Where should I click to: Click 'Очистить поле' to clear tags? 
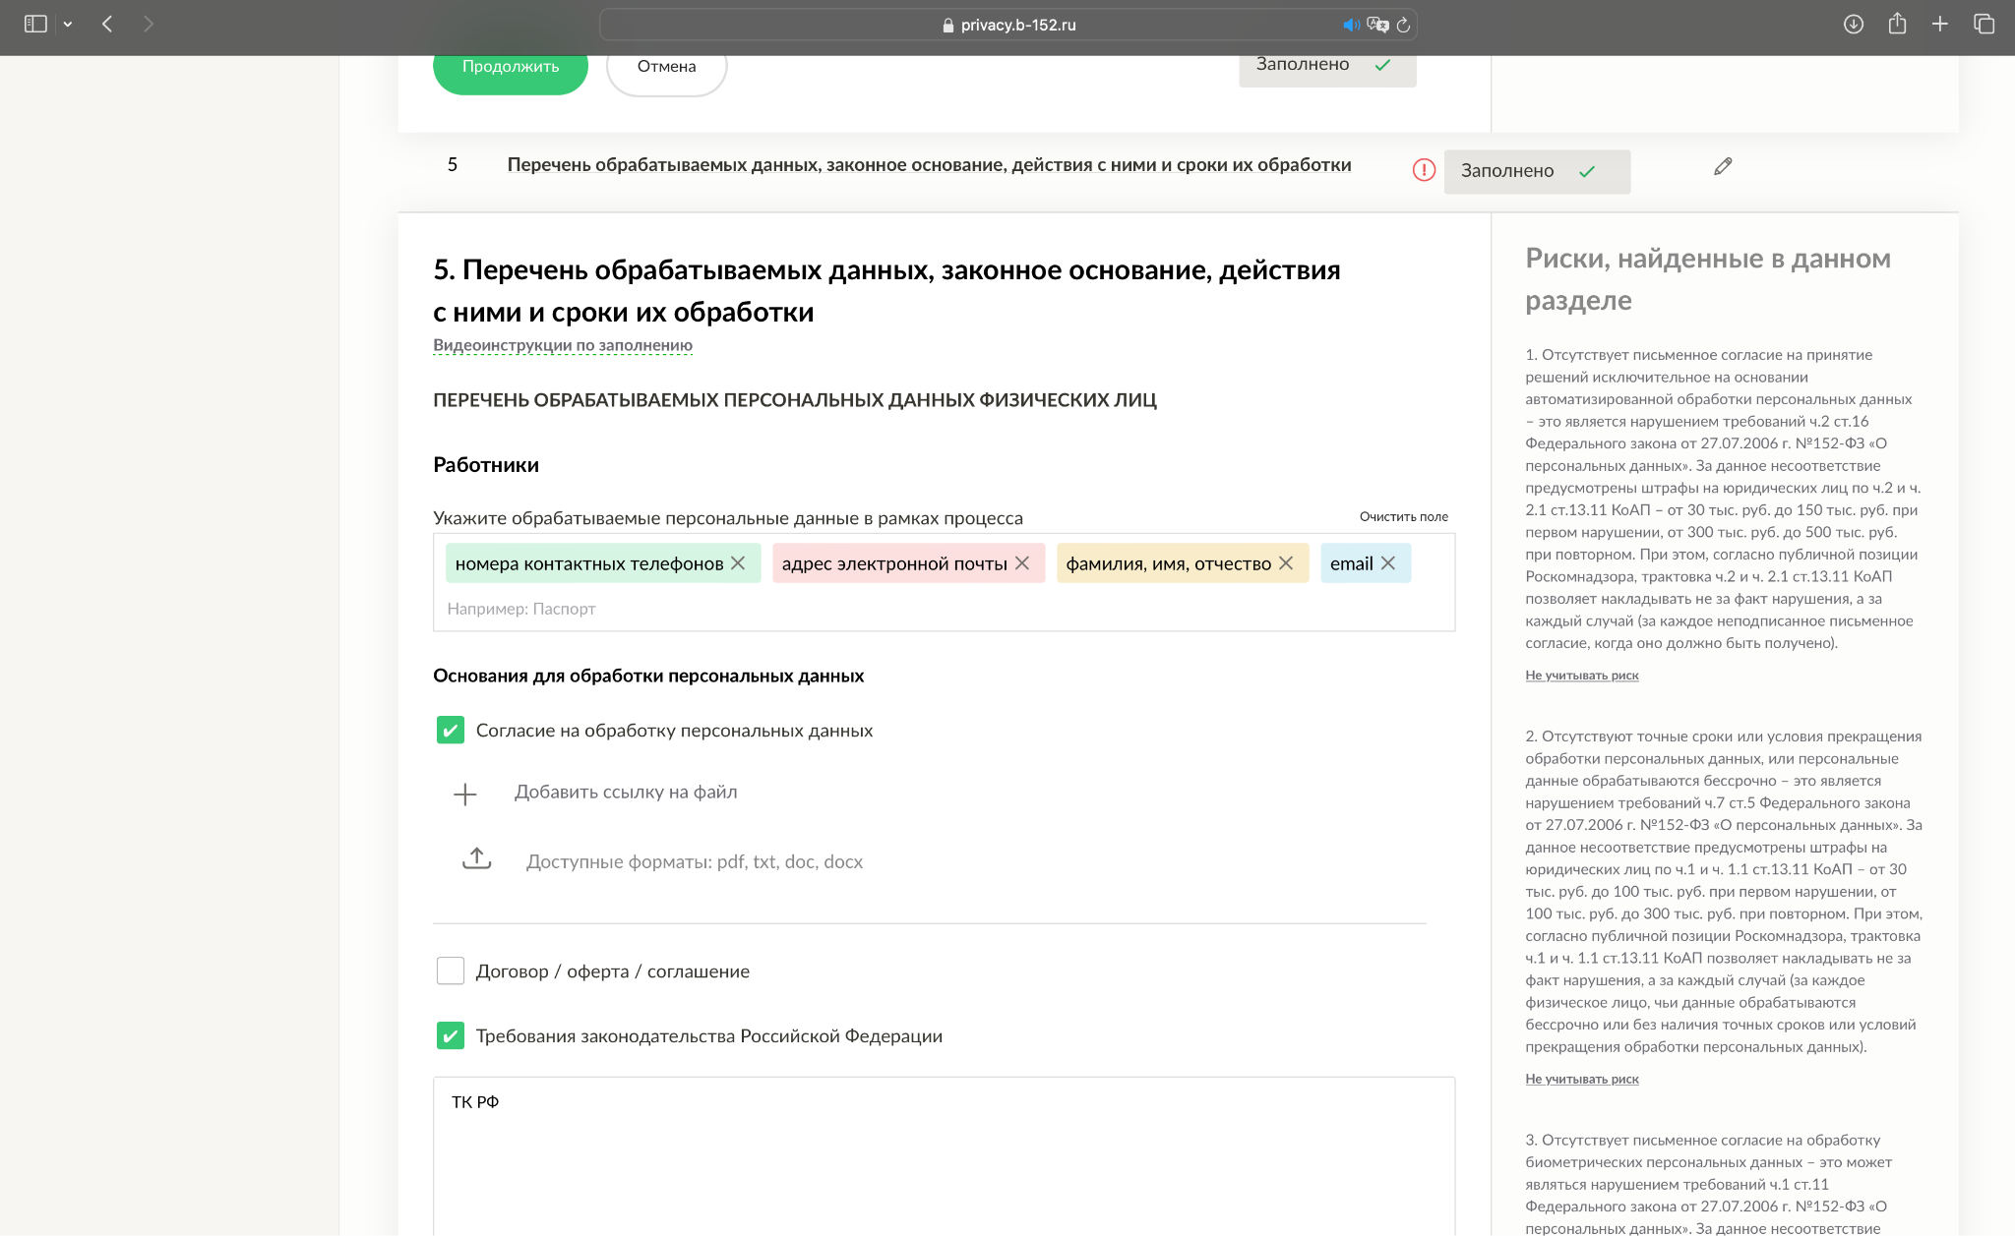1403,516
